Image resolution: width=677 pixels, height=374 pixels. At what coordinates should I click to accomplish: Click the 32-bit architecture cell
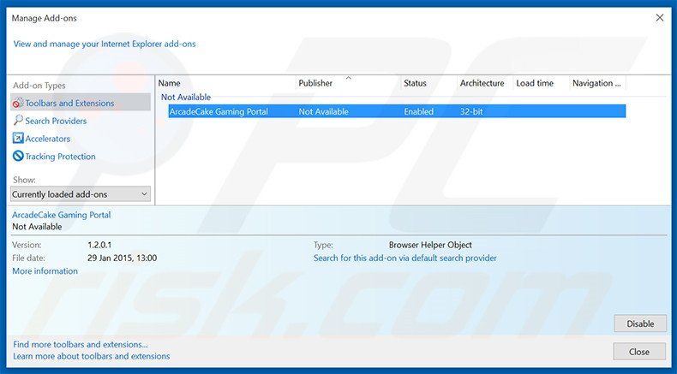(x=471, y=111)
